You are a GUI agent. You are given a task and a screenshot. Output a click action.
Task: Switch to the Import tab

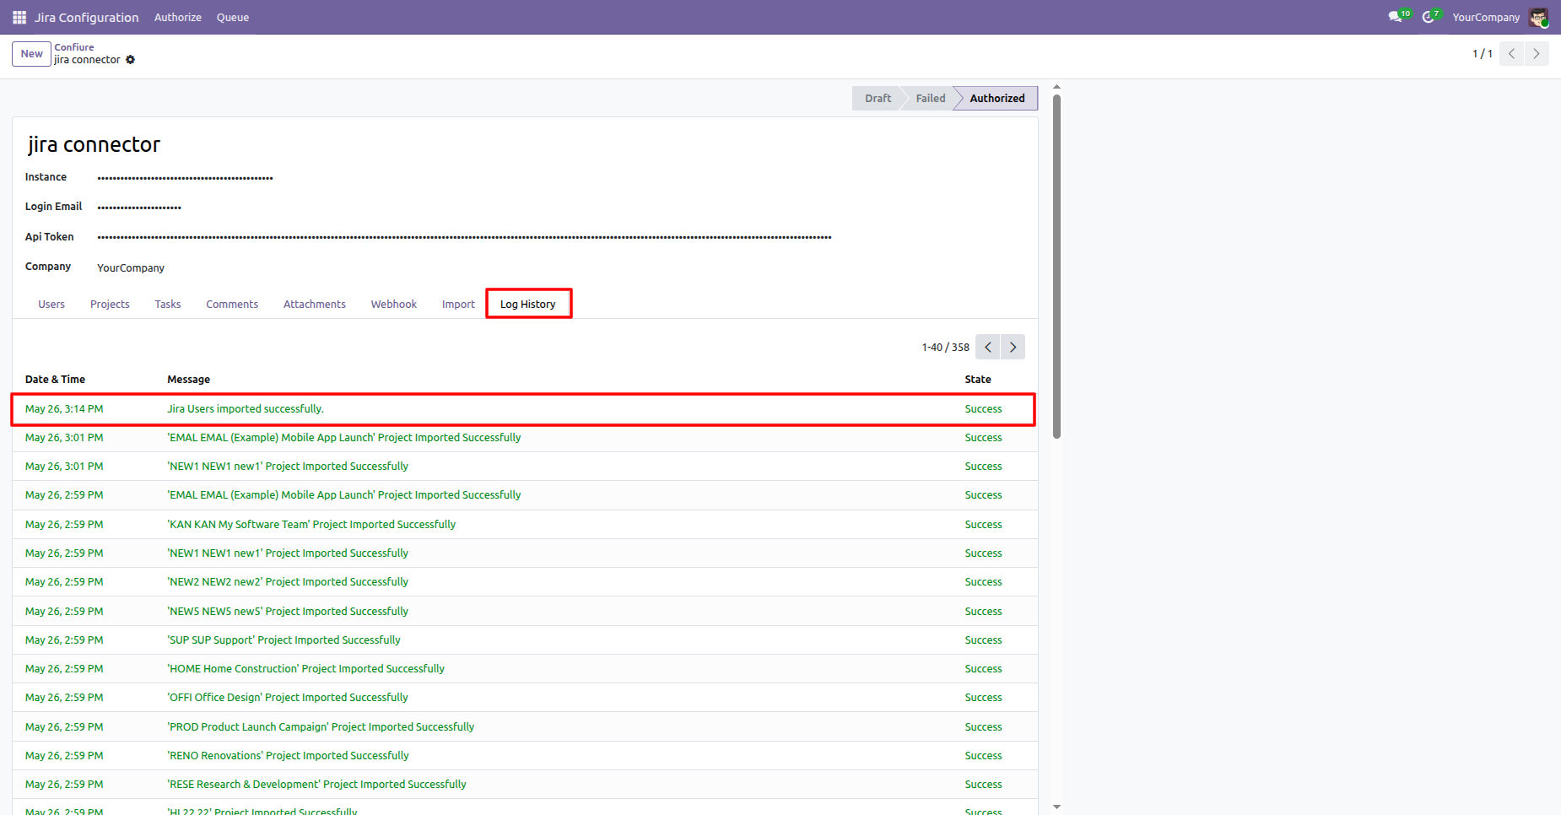click(458, 305)
